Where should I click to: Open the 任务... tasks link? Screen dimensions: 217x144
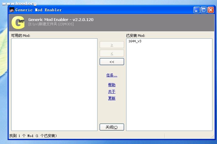(112, 75)
